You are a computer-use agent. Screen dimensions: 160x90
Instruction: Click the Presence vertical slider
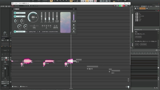pyautogui.click(x=49, y=16)
